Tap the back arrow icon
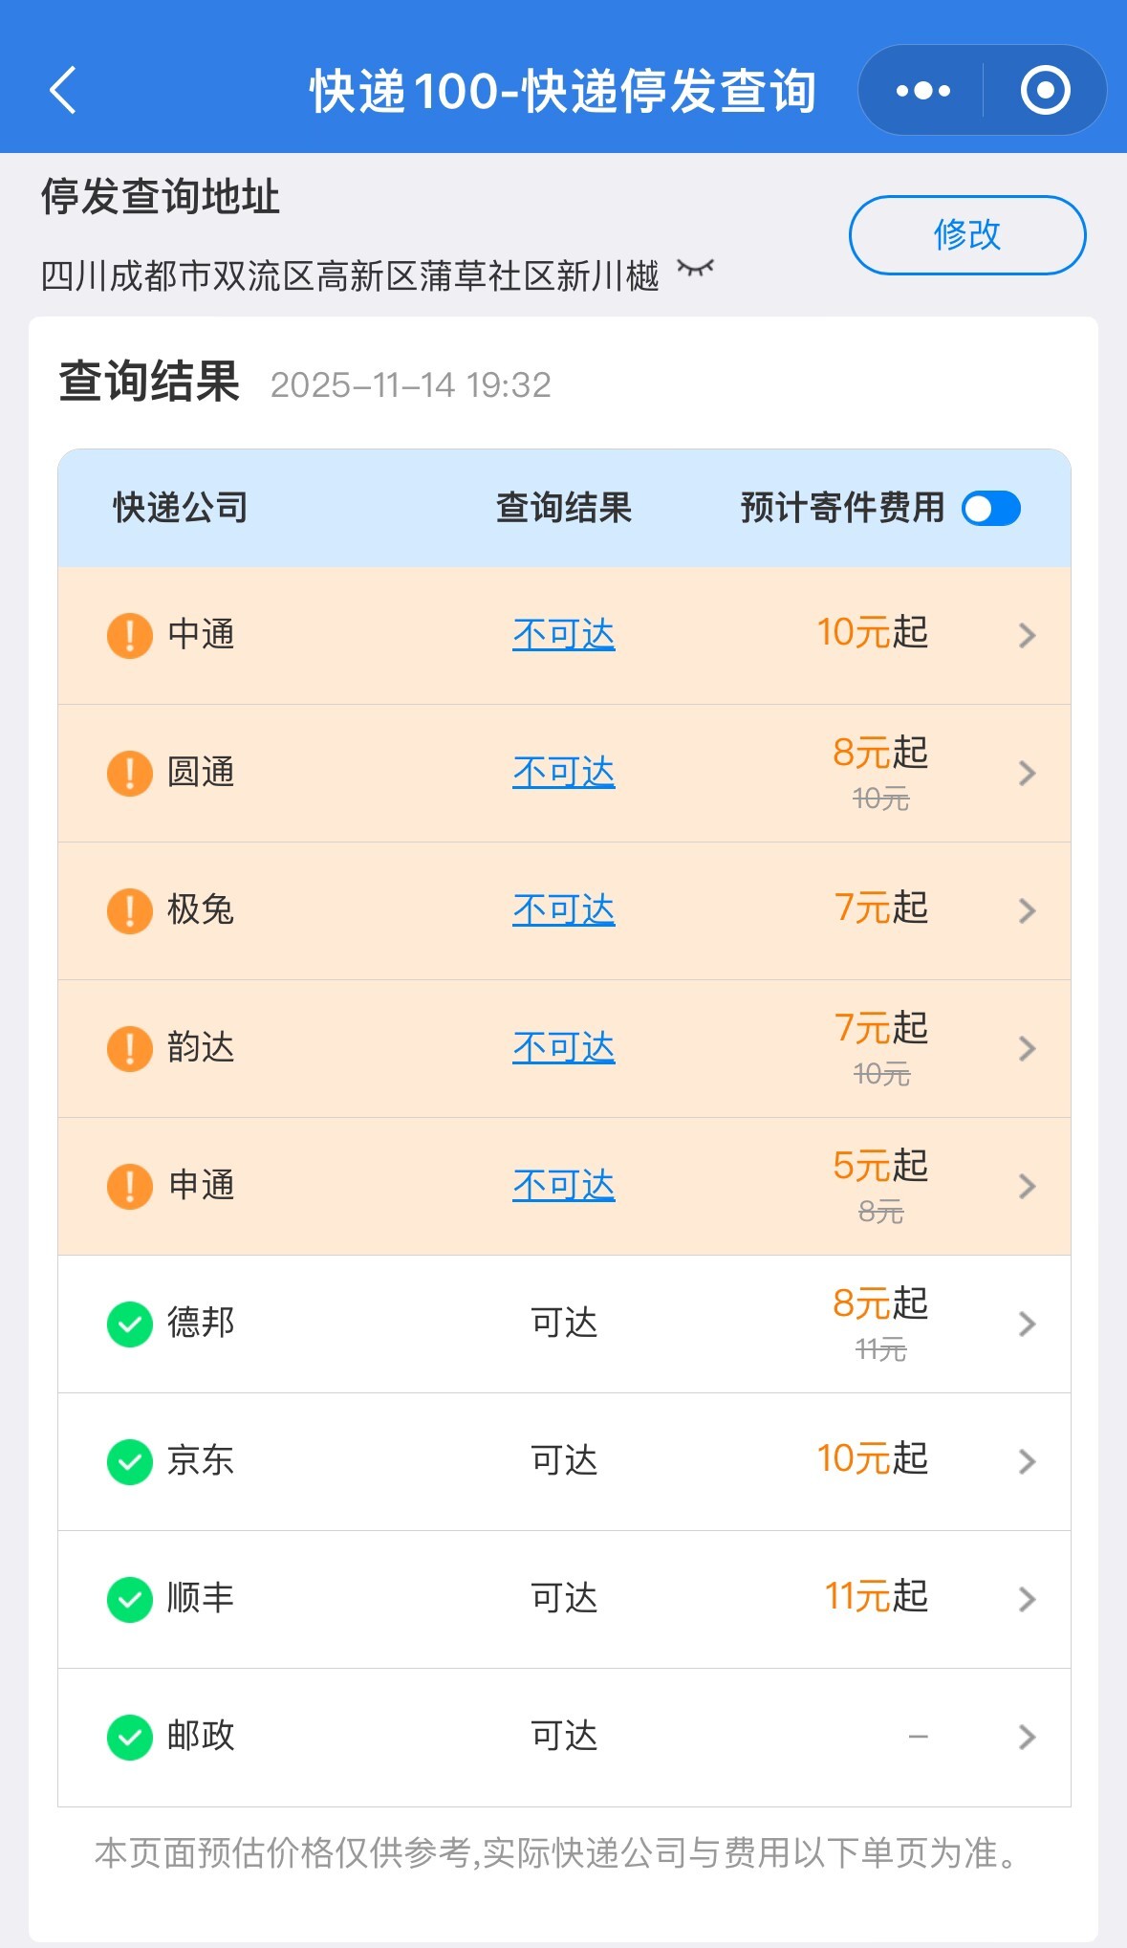The width and height of the screenshot is (1127, 1948). click(63, 91)
